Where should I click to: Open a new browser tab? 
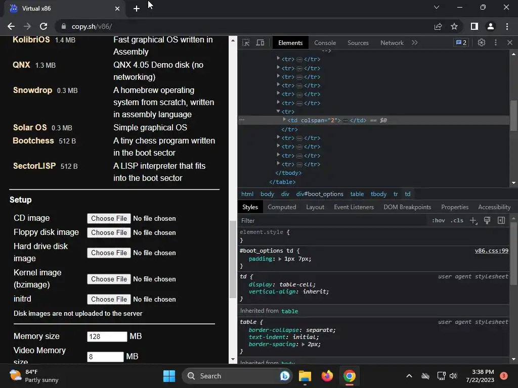[x=137, y=9]
